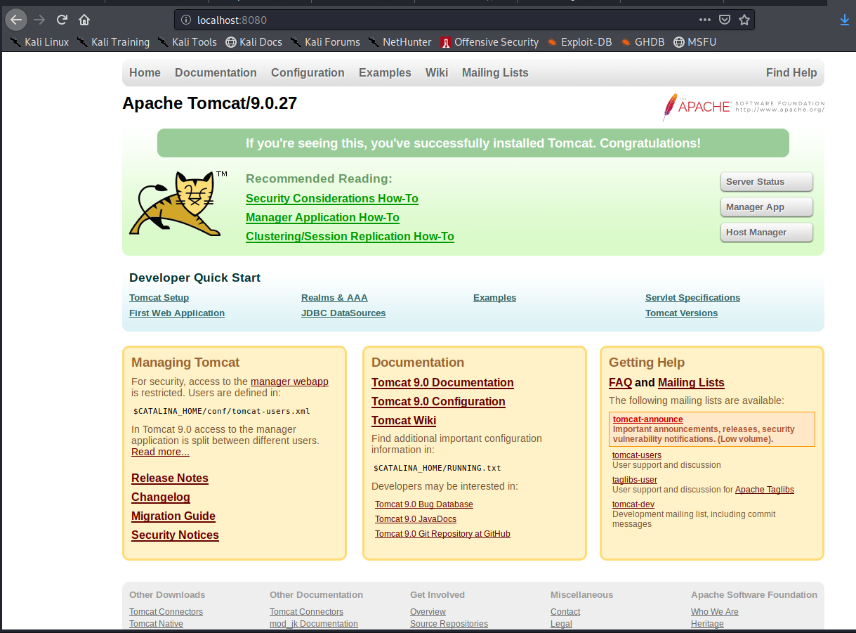Open the Exploit-DB bookmark
This screenshot has height=633, width=856.
(579, 42)
